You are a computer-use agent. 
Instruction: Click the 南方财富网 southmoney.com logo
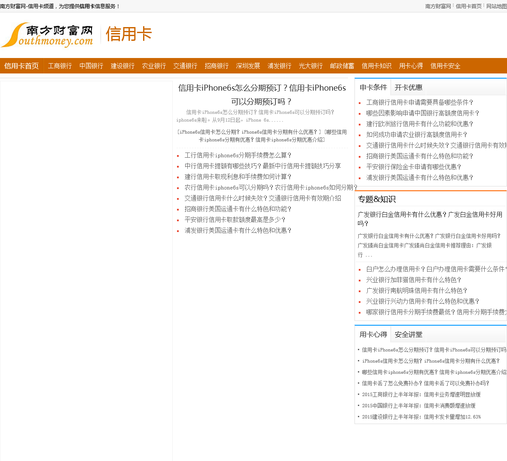[47, 35]
